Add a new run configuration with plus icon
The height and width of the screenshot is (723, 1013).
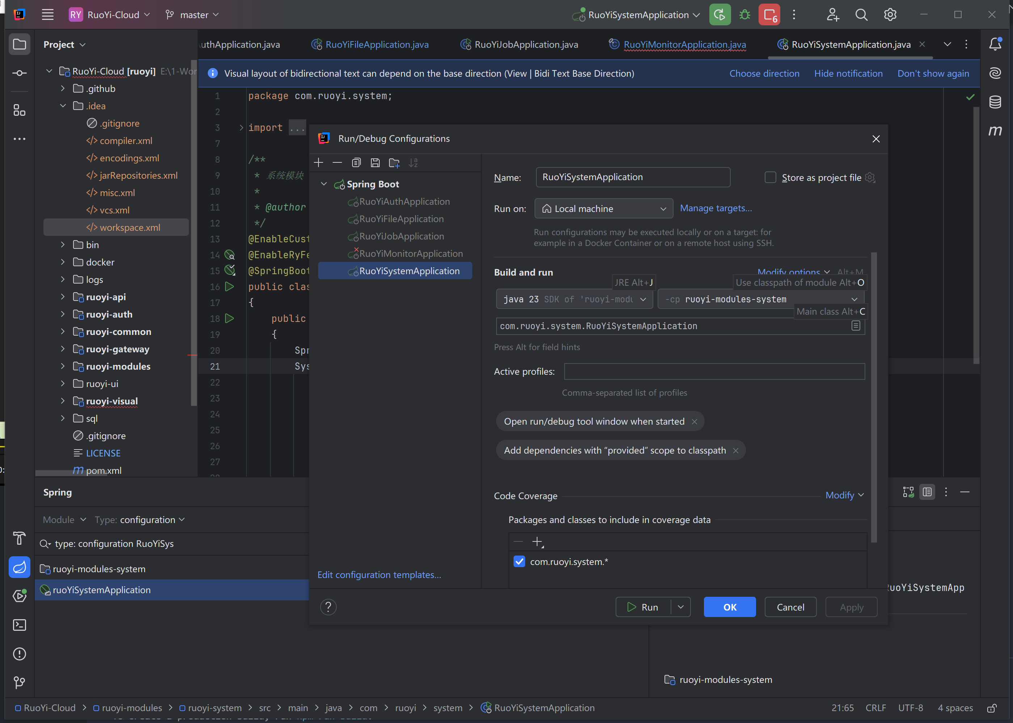(x=318, y=163)
